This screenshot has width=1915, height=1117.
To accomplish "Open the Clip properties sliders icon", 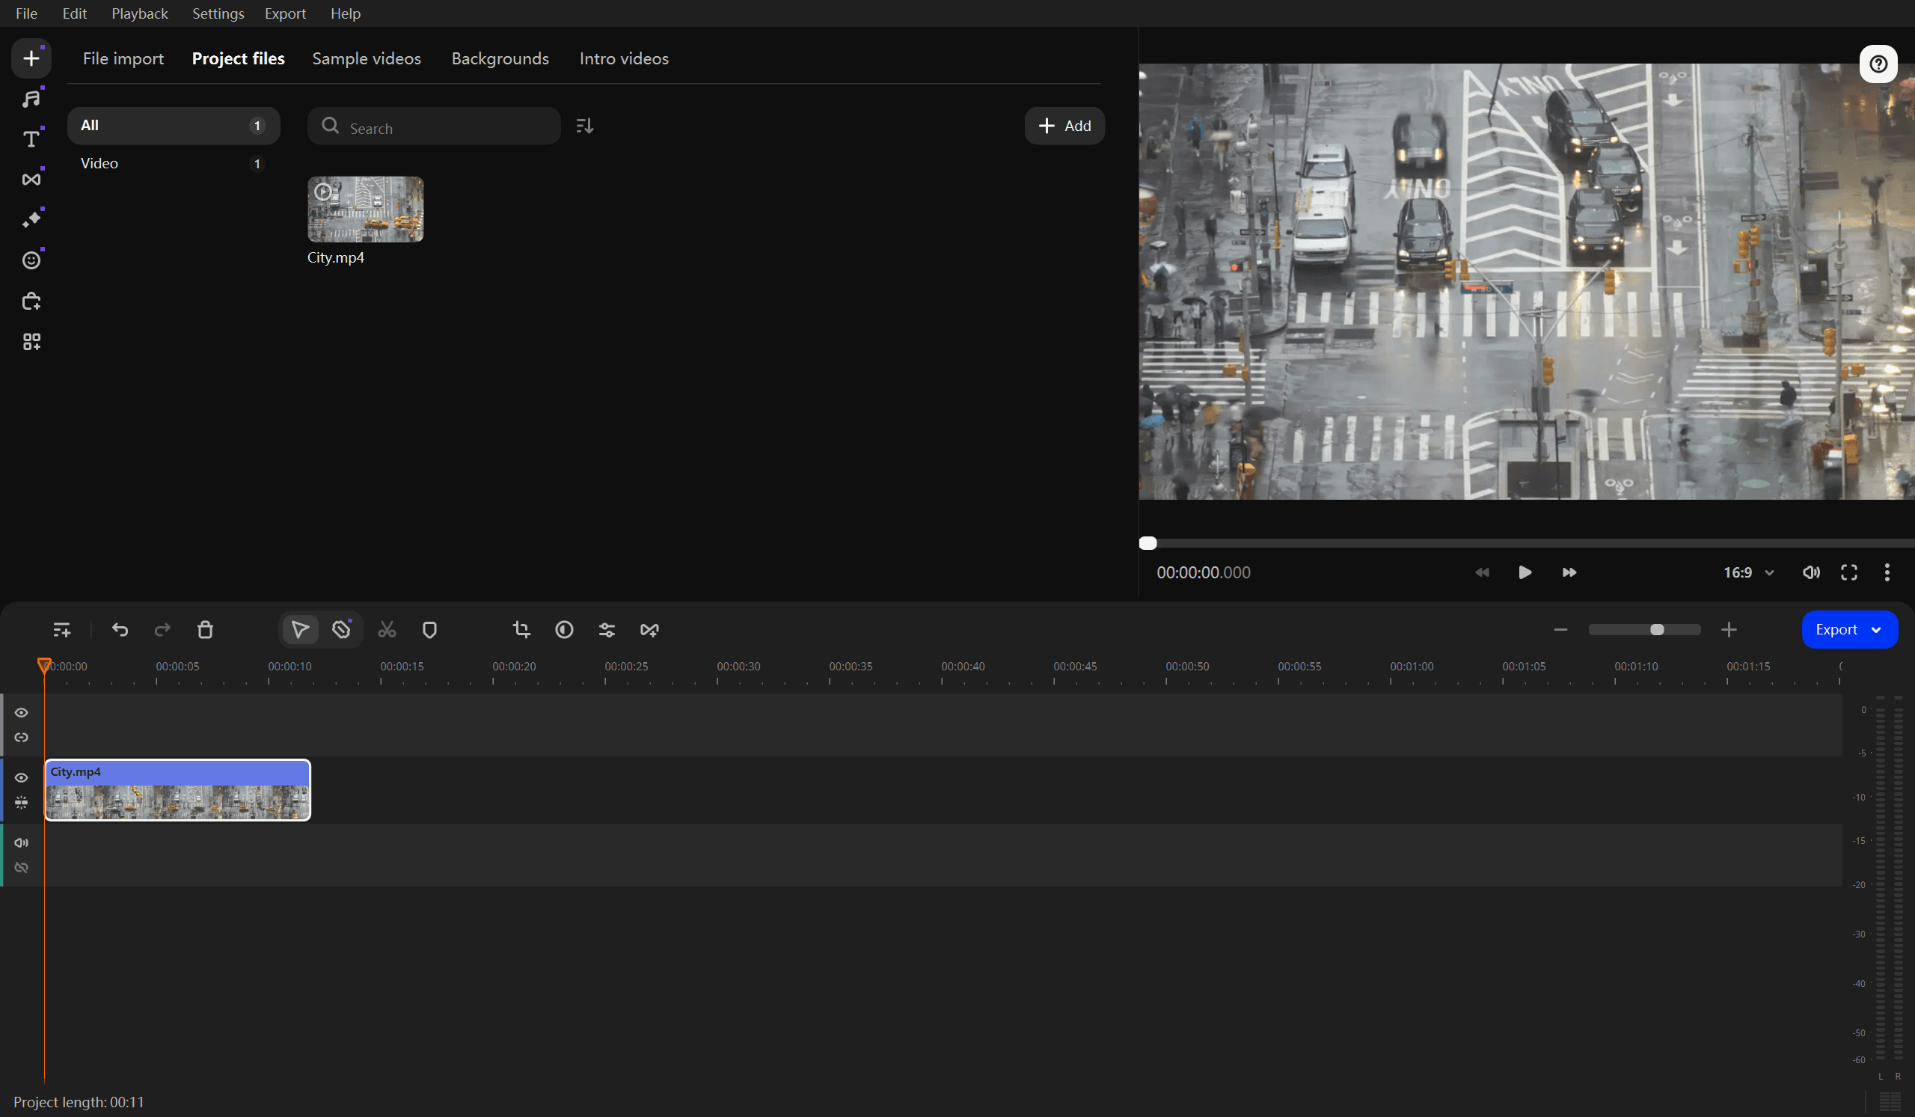I will point(607,629).
